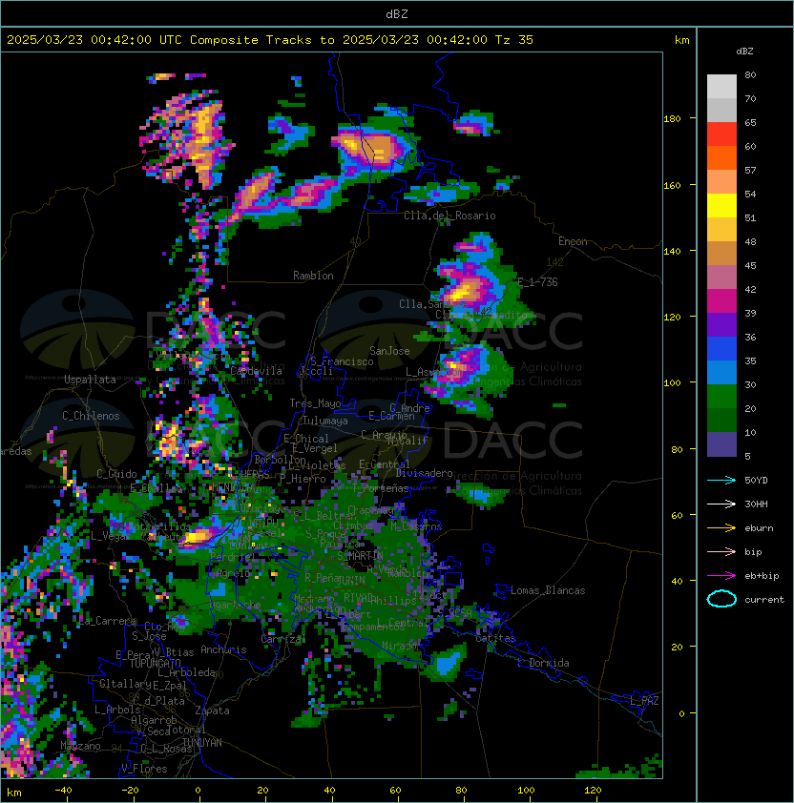Click the 'dBZ' heading above the color scale
Image resolution: width=794 pixels, height=803 pixels.
(744, 51)
